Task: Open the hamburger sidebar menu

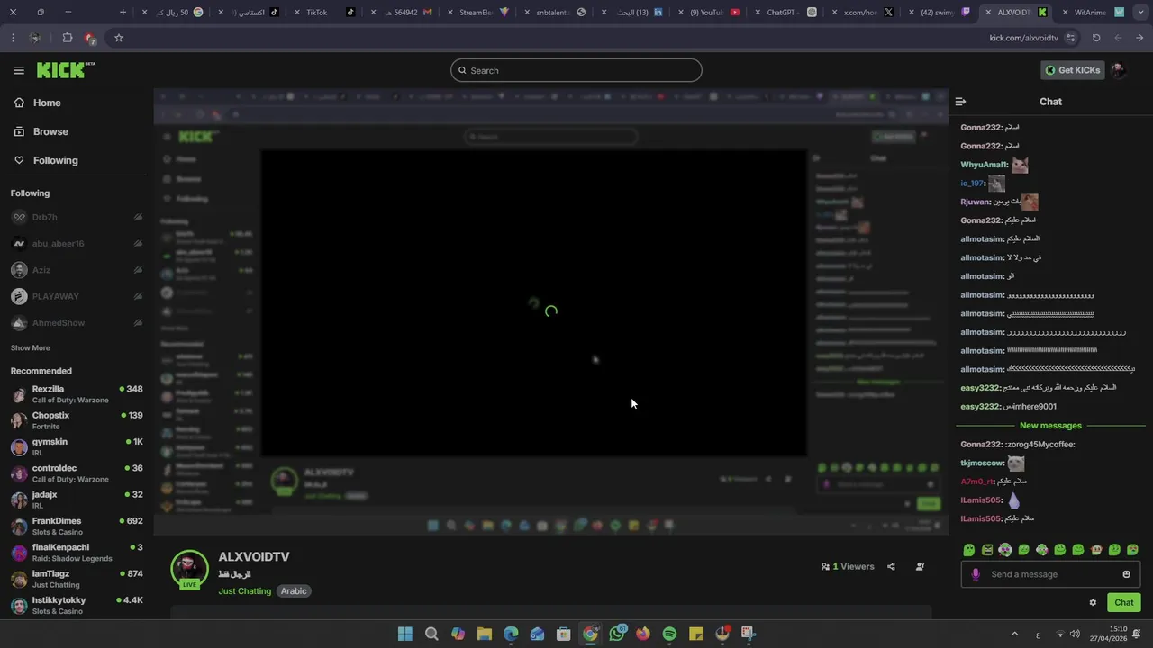Action: [19, 70]
